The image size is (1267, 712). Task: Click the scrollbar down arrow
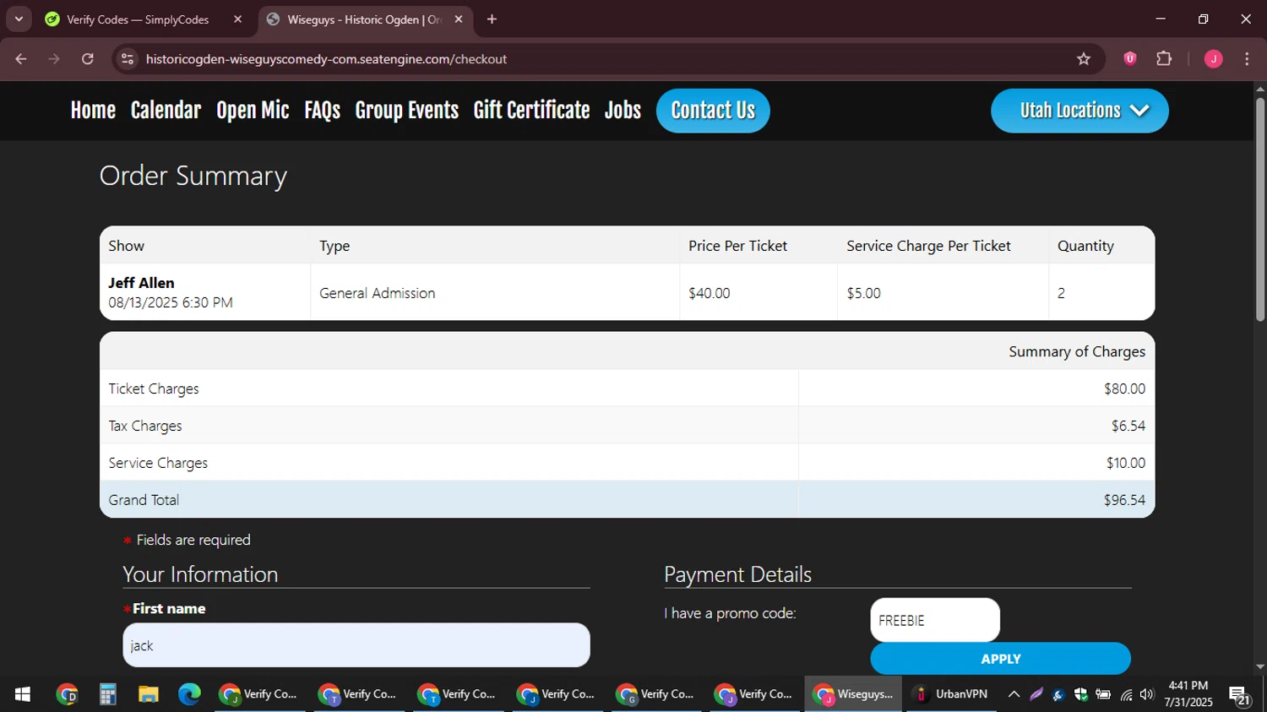click(x=1259, y=667)
